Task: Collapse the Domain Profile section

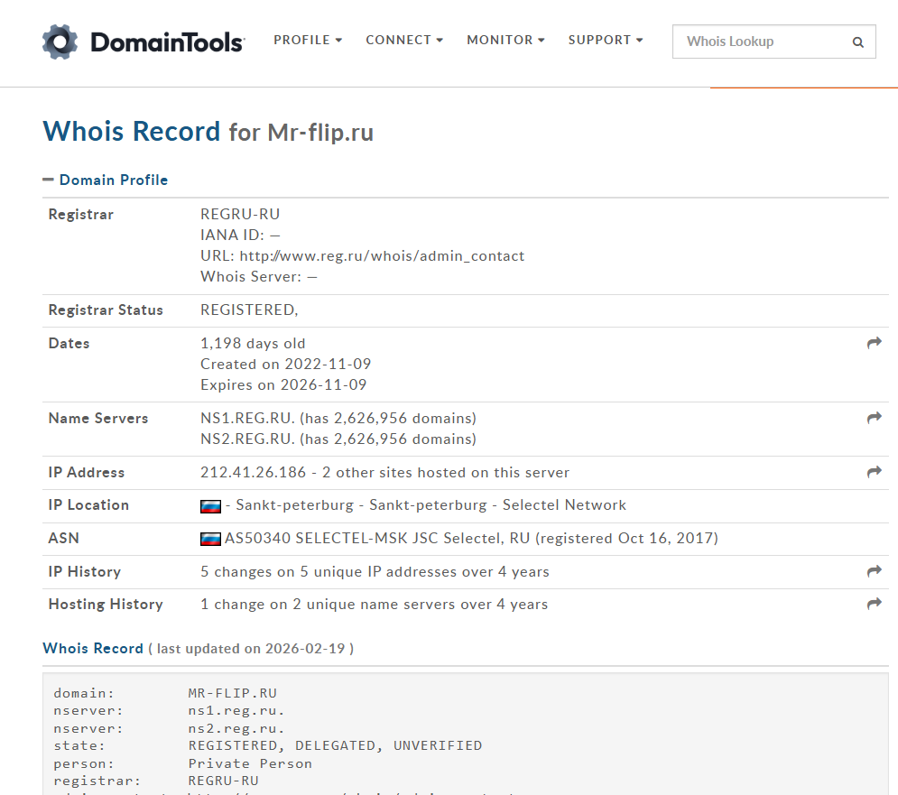Action: [105, 180]
